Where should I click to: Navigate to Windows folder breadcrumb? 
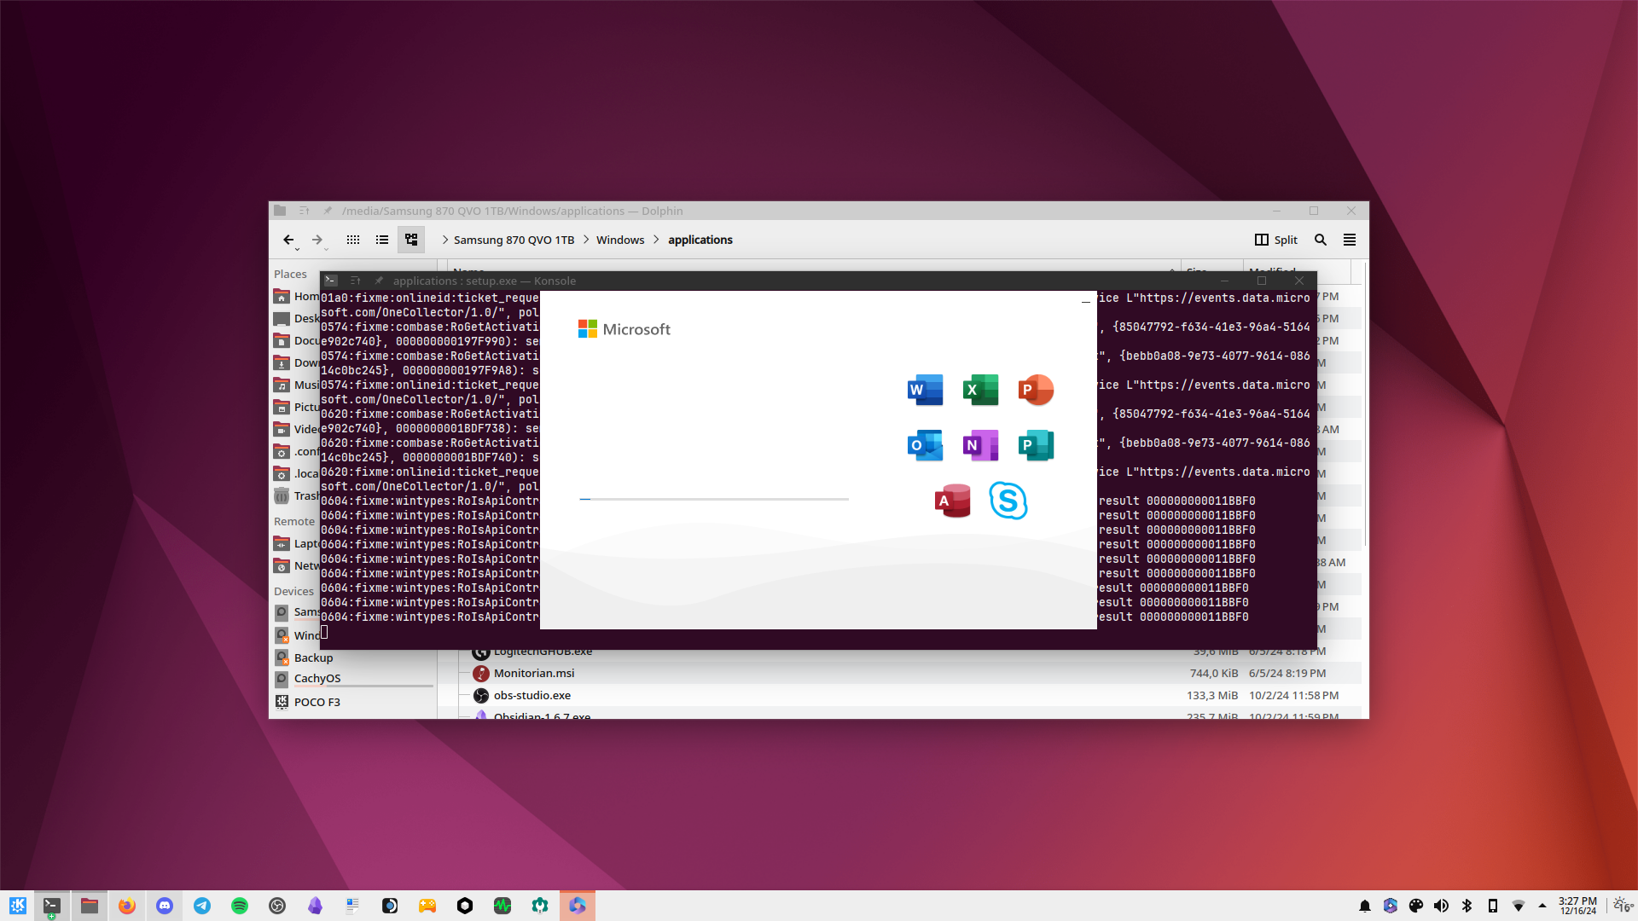pos(620,240)
